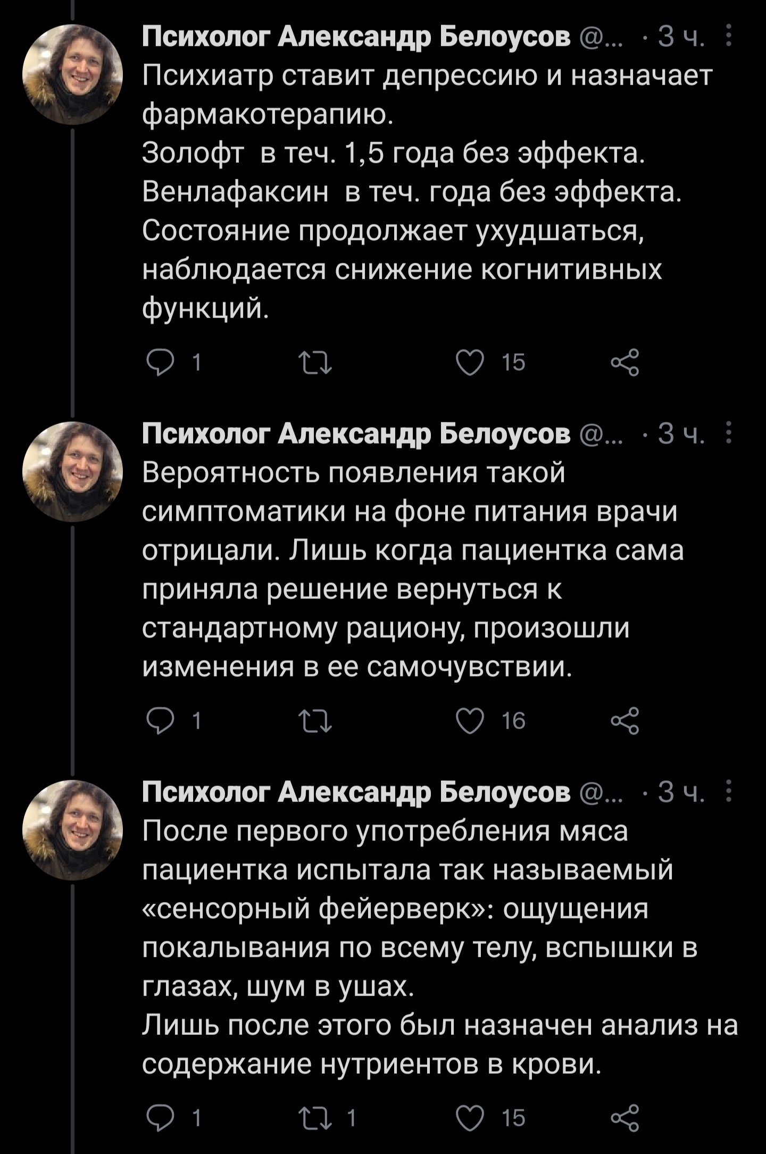Like the tweet about употребления мяса
766x1154 pixels.
tap(470, 1118)
